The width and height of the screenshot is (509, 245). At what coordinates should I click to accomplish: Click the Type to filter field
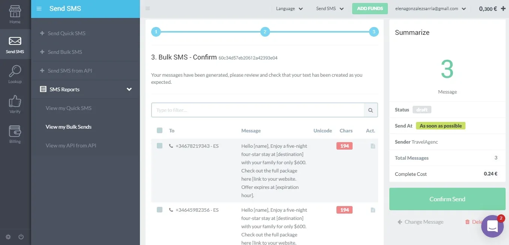pyautogui.click(x=258, y=110)
